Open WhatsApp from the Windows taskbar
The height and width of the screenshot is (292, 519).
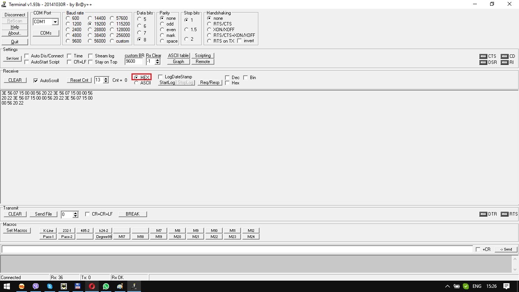pos(106,286)
